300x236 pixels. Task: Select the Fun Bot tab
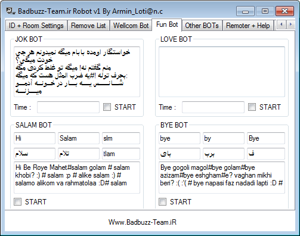pyautogui.click(x=167, y=25)
